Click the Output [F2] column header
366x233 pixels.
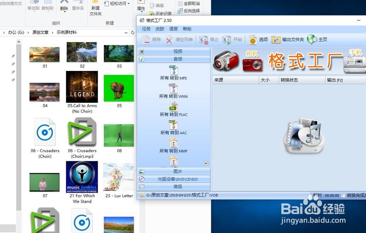(346, 80)
